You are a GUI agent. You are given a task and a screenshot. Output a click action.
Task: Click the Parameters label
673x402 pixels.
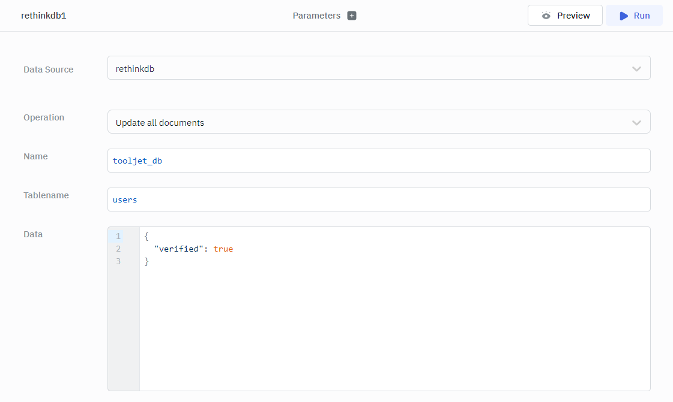pyautogui.click(x=316, y=16)
